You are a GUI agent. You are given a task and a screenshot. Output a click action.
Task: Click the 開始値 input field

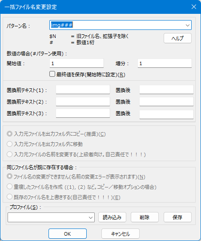point(76,63)
